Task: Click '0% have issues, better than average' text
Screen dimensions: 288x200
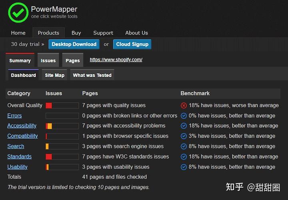Action: point(232,116)
